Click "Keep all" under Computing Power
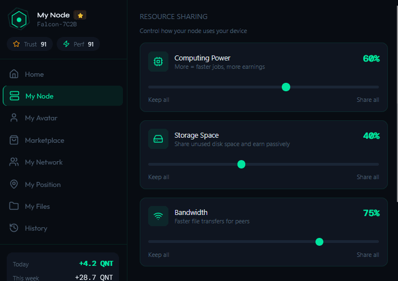The height and width of the screenshot is (281, 398). coord(159,100)
